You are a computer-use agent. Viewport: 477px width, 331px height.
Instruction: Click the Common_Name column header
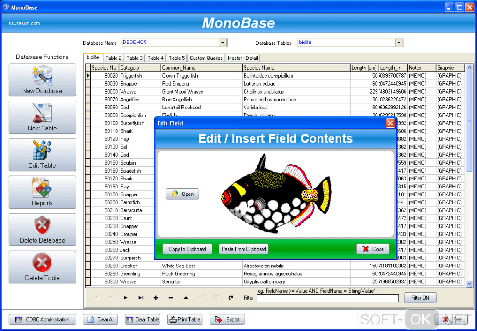click(x=202, y=68)
